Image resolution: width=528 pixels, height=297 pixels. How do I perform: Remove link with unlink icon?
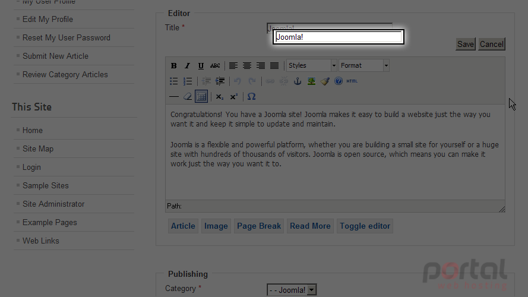click(284, 81)
